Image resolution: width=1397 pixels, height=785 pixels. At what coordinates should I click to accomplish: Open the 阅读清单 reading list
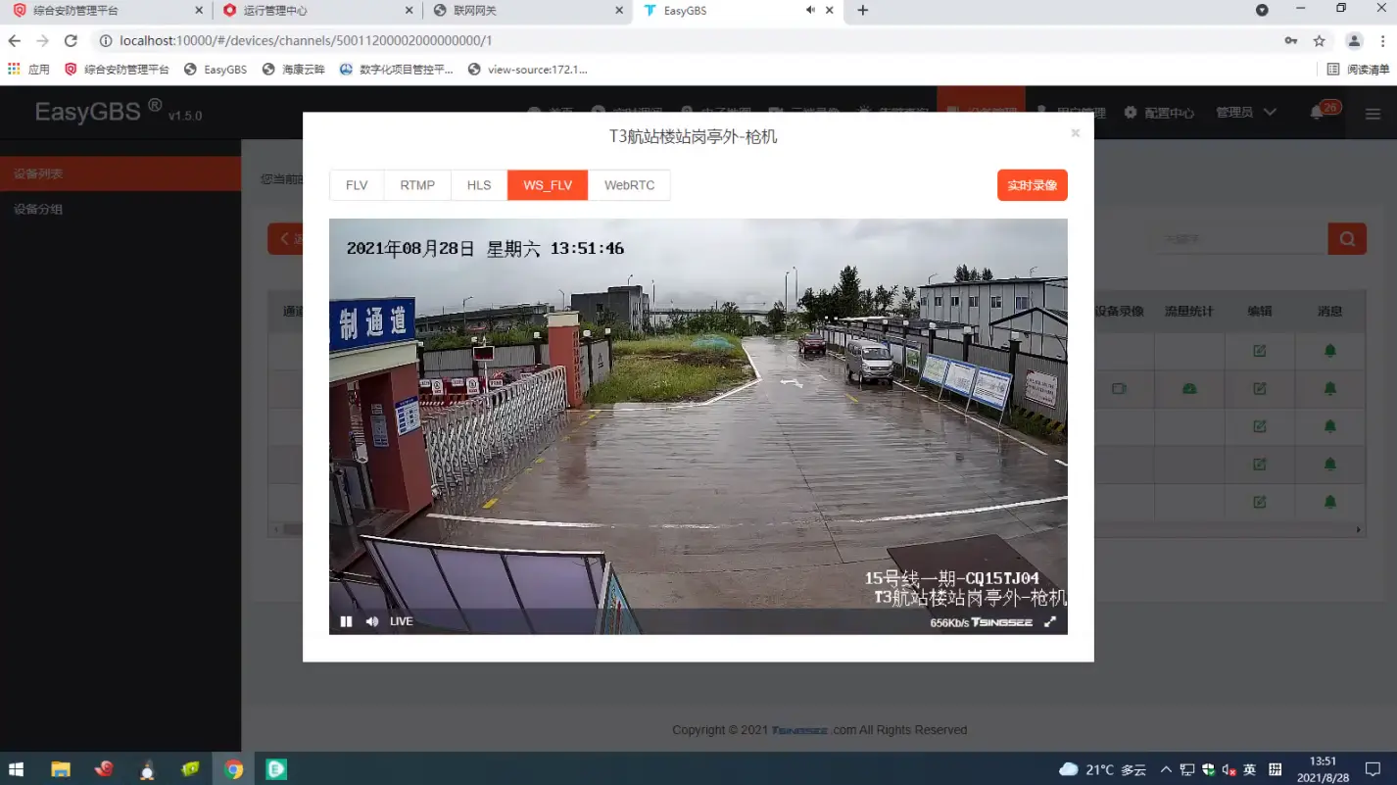[1358, 70]
